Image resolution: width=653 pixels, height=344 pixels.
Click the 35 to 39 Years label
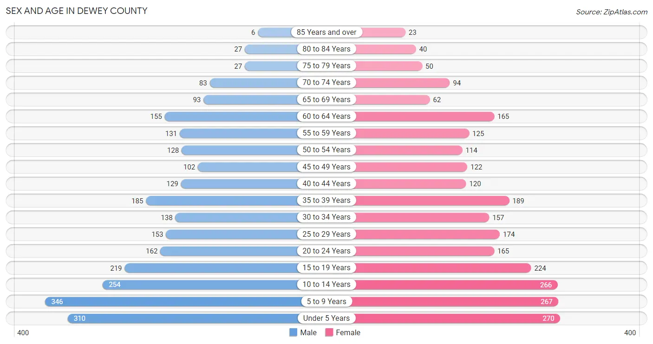pyautogui.click(x=326, y=200)
